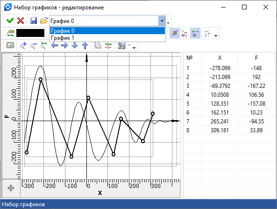This screenshot has height=209, width=277.
Task: Collapse the График 0 combo box arrow
Action: [162, 21]
